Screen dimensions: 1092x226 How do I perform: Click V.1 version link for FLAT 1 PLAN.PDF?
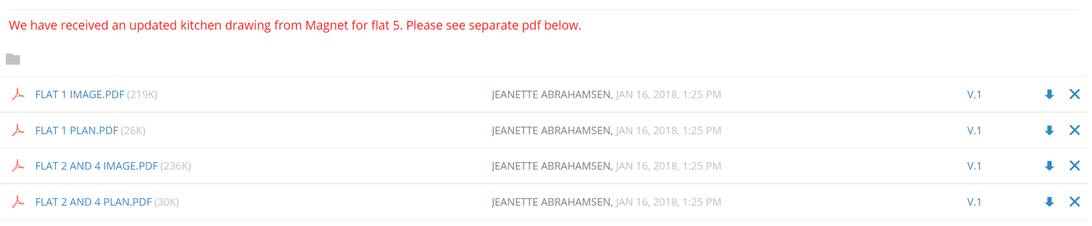(x=974, y=130)
